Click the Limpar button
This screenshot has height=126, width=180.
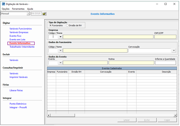point(127,120)
